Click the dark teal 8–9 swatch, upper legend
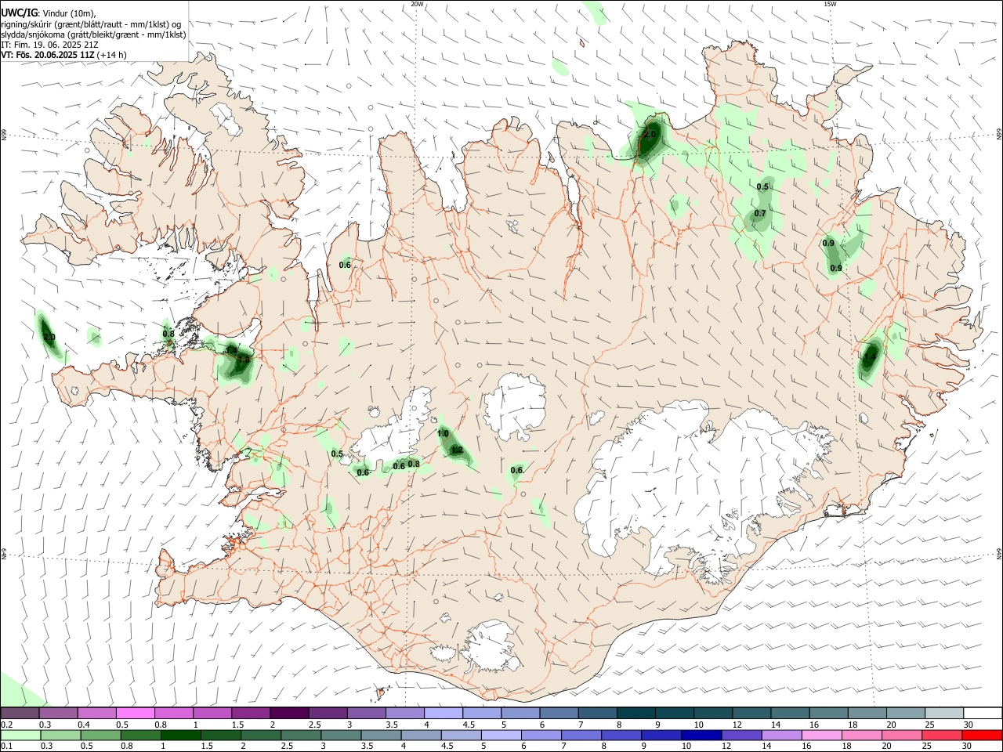1003x752 pixels. pos(636,714)
